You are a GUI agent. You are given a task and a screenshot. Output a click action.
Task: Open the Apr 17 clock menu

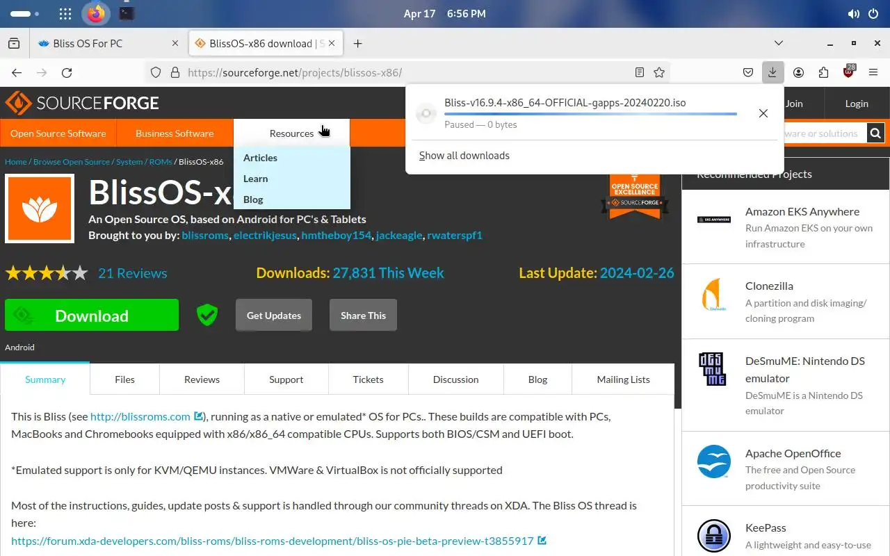(x=445, y=14)
